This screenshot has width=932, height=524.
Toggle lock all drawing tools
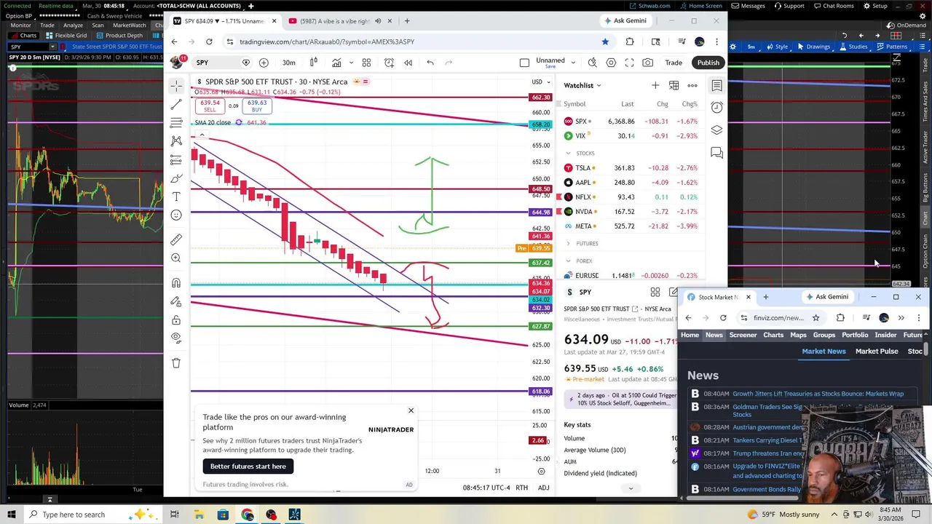(176, 320)
